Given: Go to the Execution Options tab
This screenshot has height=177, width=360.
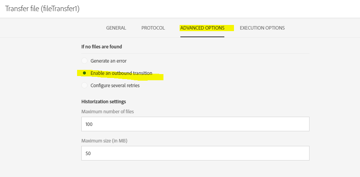Looking at the screenshot, I should pos(262,28).
